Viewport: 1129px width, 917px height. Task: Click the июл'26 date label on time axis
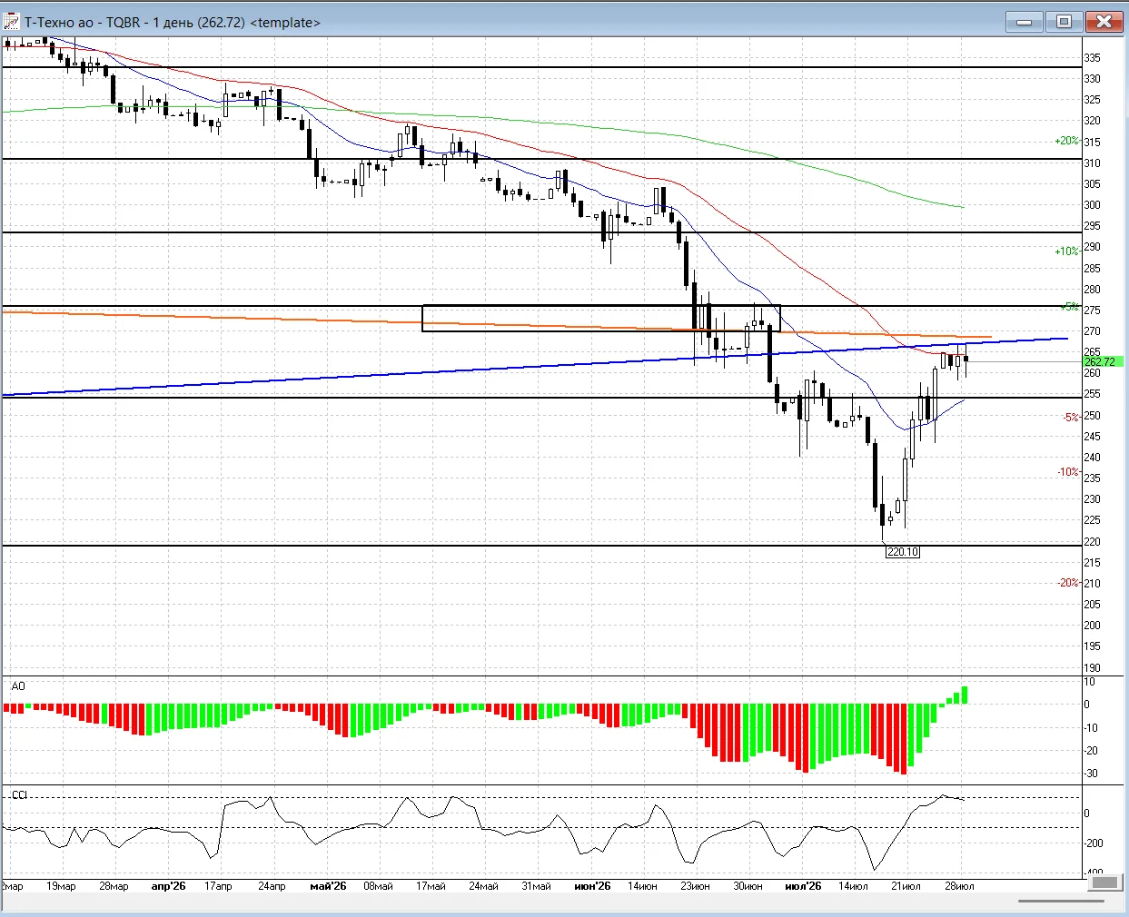(803, 886)
